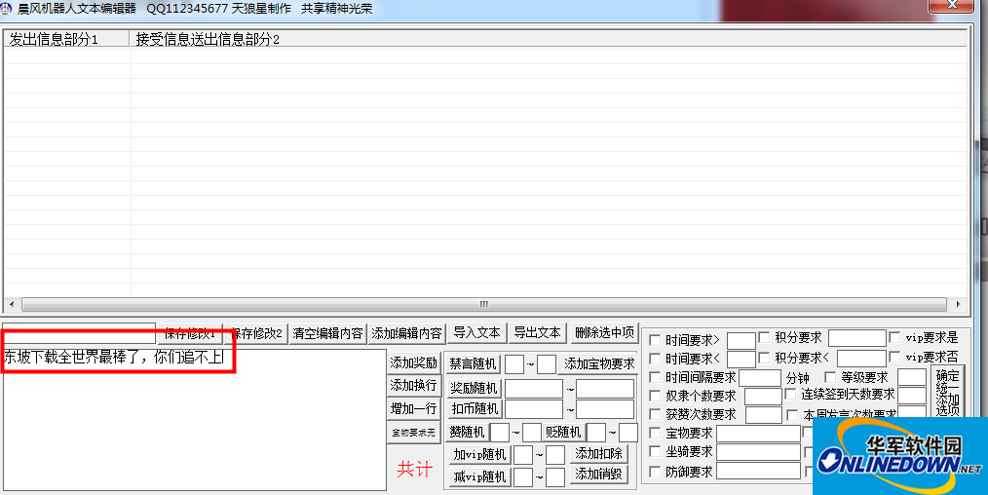Screen dimensions: 988x495
Task: Enable the 时间要求> checkbox
Action: 656,340
